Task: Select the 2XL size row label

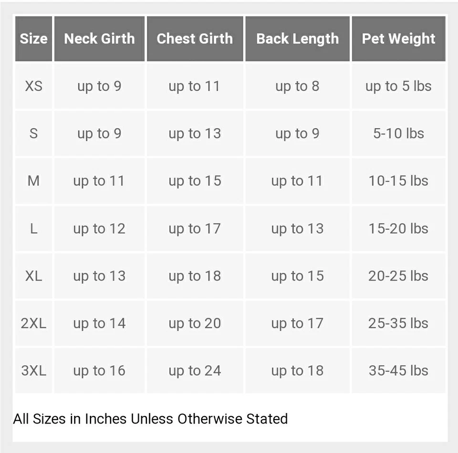Action: click(33, 323)
